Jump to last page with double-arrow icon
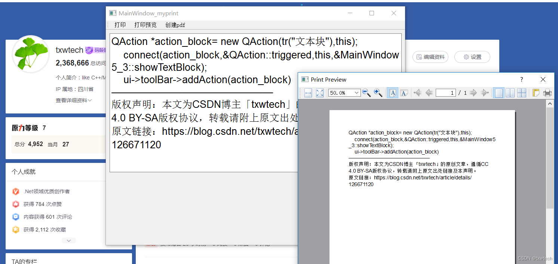Screen dimensions: 558x264 click(x=485, y=92)
